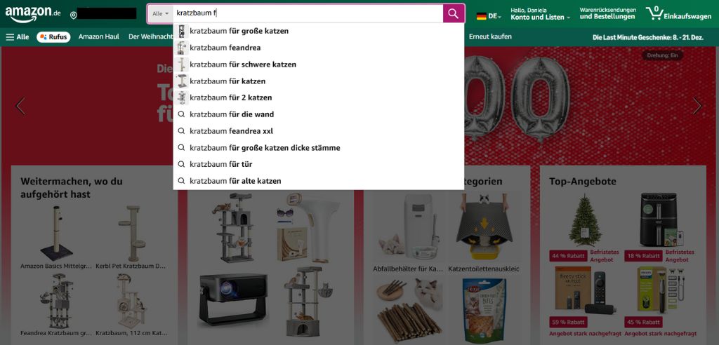The width and height of the screenshot is (719, 345).
Task: Click the search icon beside 'kratzbaum für die wand'
Action: click(181, 114)
